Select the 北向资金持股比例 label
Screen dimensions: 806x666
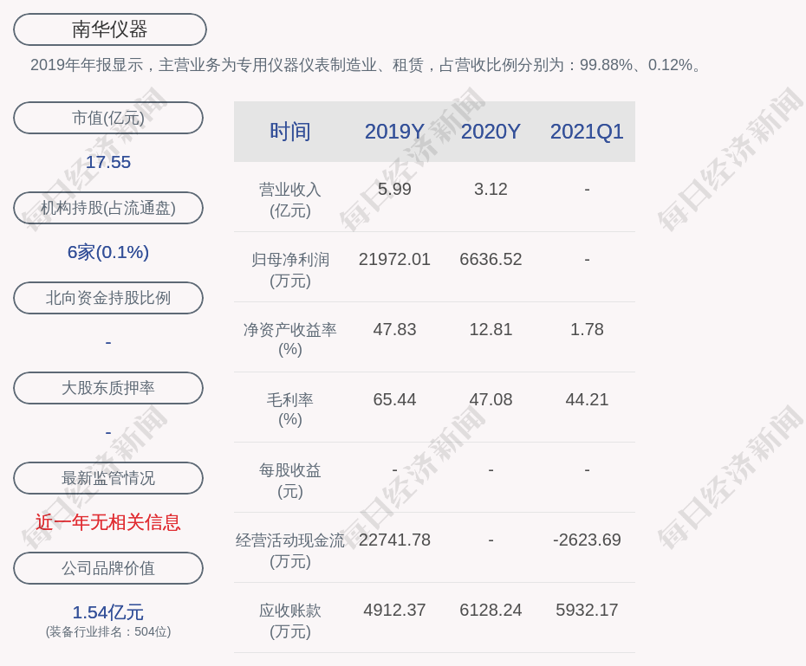(108, 298)
